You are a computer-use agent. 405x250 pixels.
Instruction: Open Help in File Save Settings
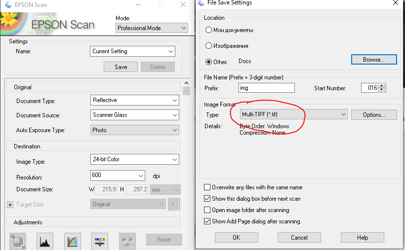click(363, 237)
